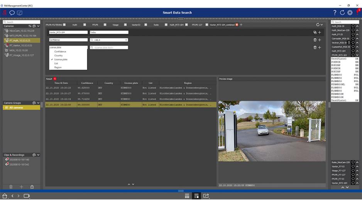Expand the Huth_M26-30 event list
Viewport: 362px width, 203px height.
357,26
